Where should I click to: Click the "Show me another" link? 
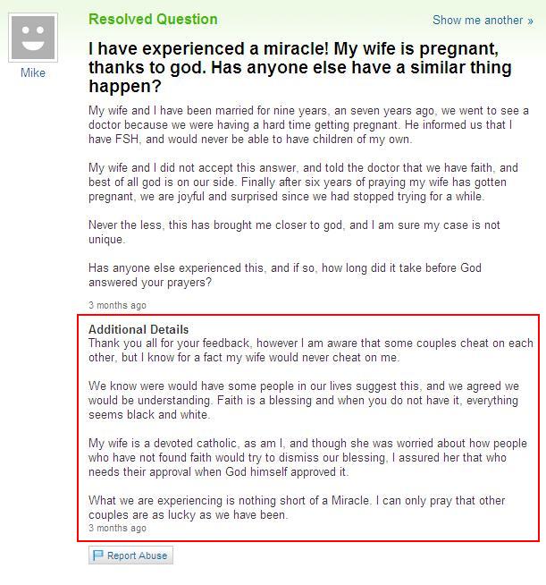(x=478, y=21)
